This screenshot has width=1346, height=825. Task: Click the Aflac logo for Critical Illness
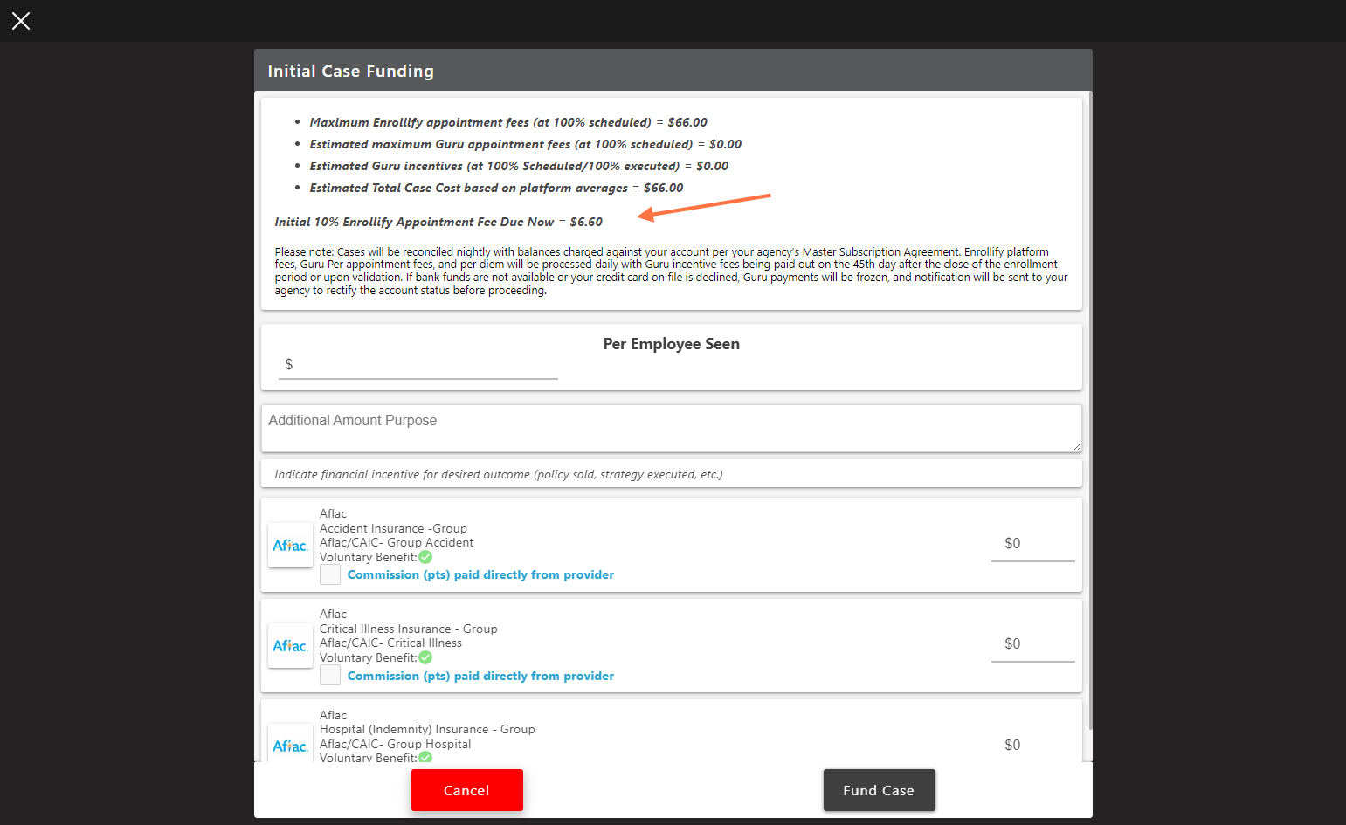click(x=290, y=645)
